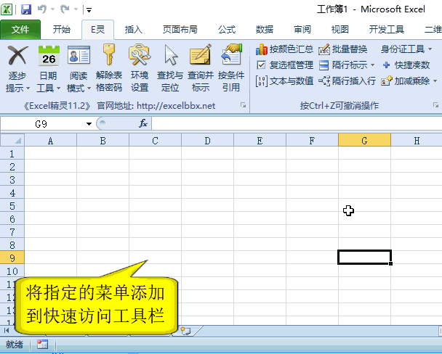
Task: Open 环境设置 tools icon
Action: coord(140,55)
